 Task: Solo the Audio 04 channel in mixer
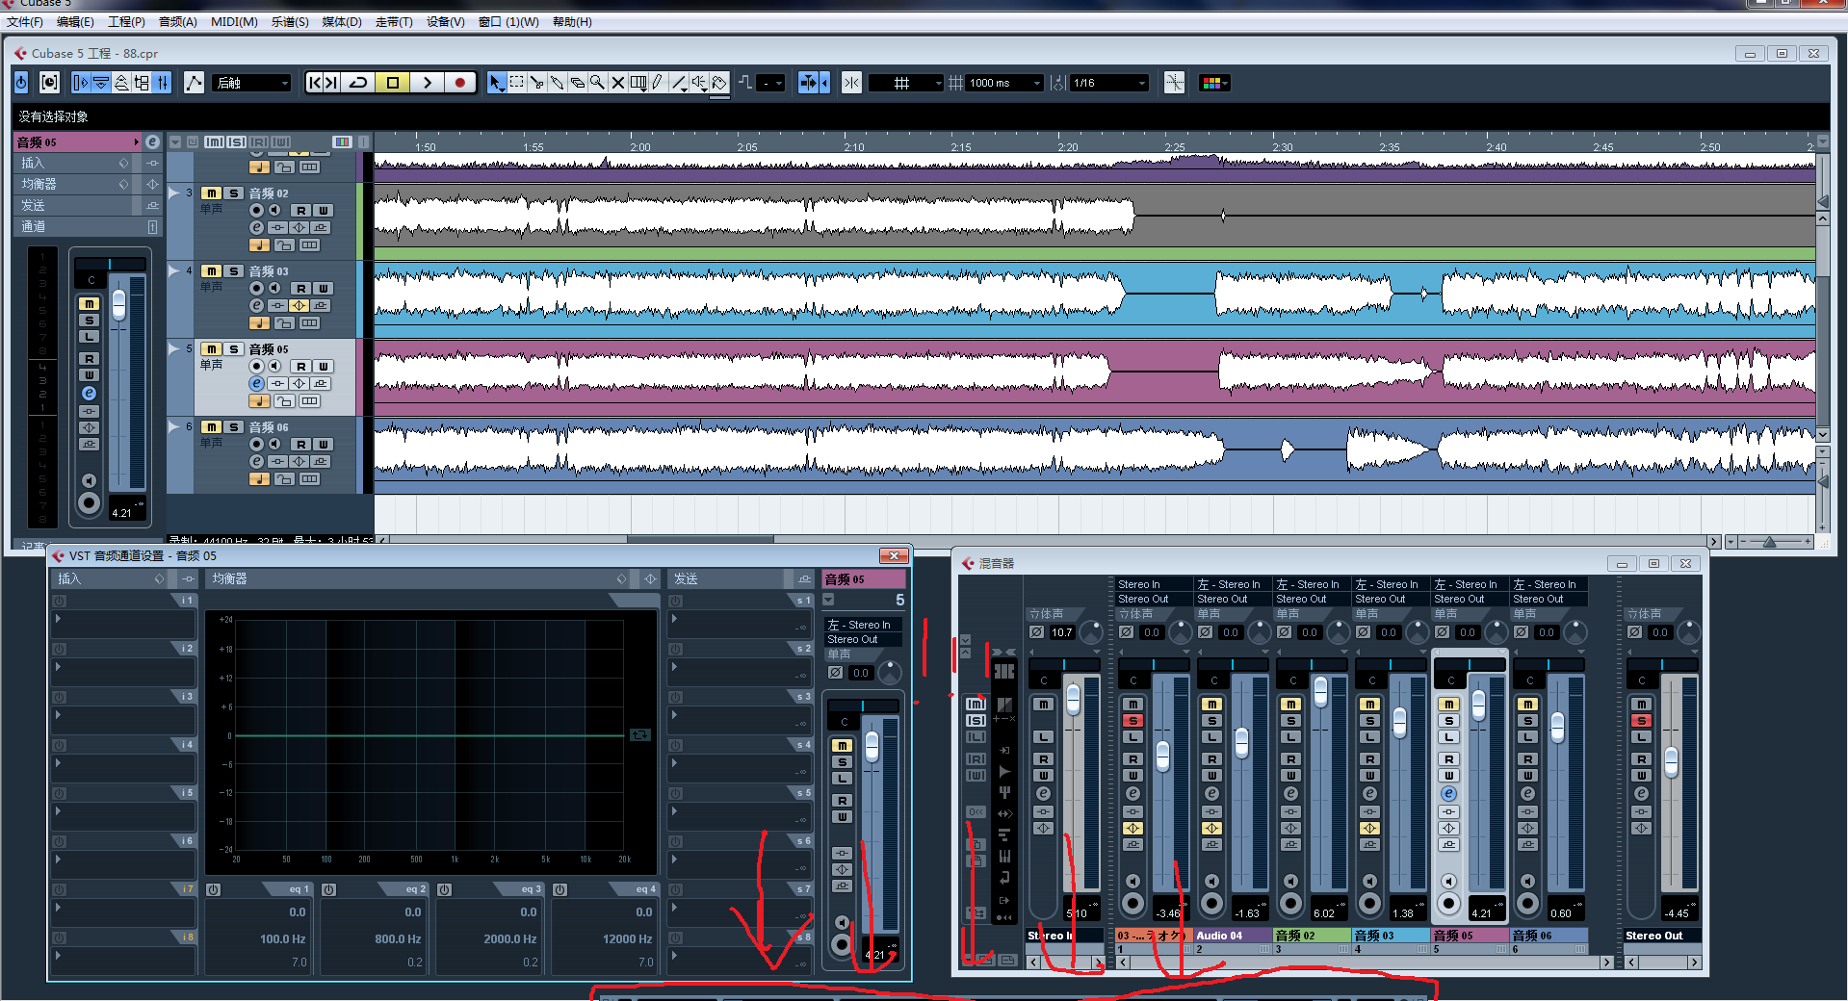(x=1211, y=721)
